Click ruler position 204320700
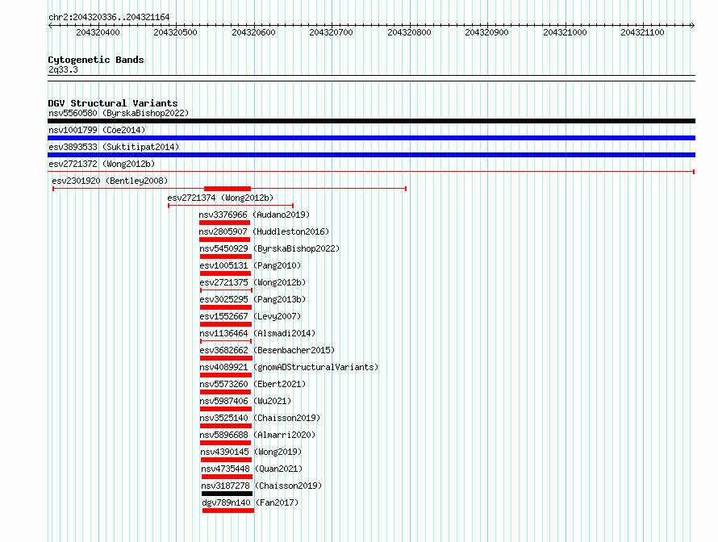 [x=331, y=32]
